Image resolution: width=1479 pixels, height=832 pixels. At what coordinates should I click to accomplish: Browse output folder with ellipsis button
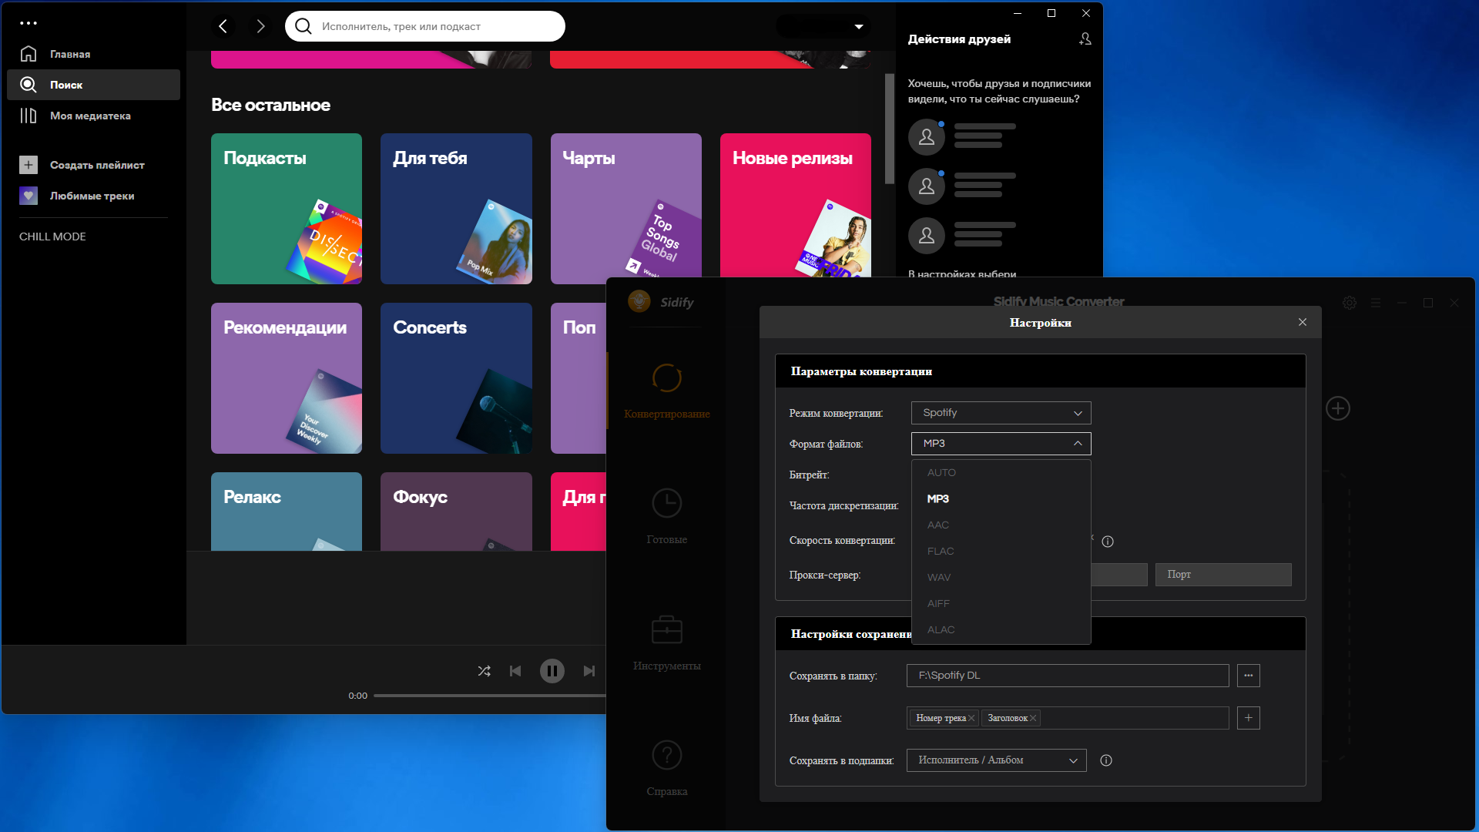point(1249,676)
